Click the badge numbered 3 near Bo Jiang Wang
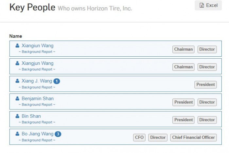229x153 pixels. 58,134
